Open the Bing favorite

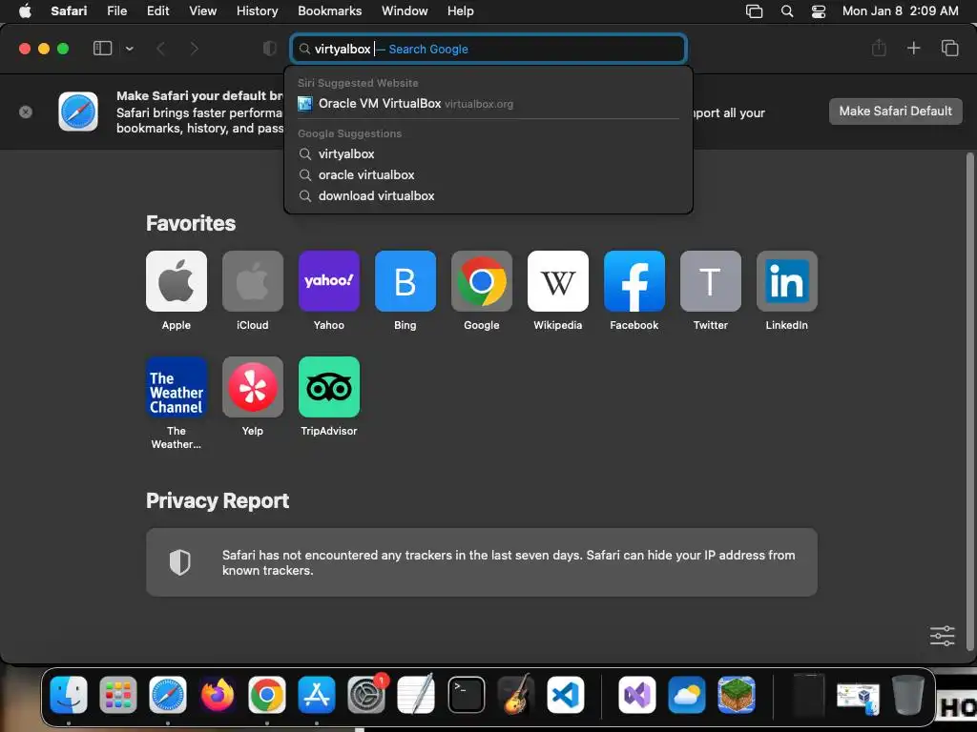click(x=405, y=281)
